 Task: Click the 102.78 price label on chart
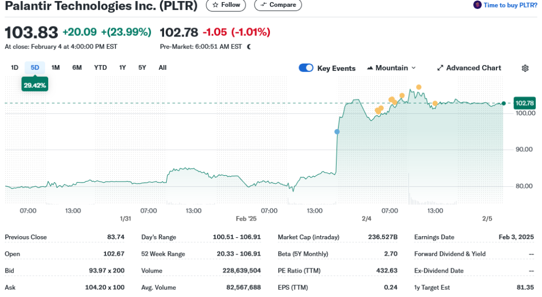coord(524,103)
